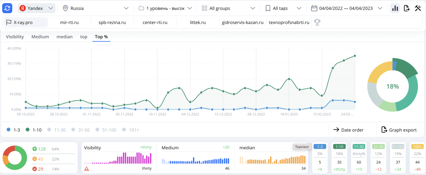The height and width of the screenshot is (175, 426).
Task: Select competitor mir-rti.ru
Action: [x=69, y=22]
